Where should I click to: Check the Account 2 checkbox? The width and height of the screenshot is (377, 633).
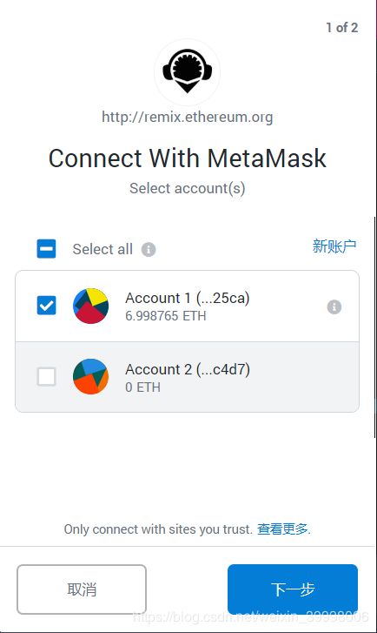pyautogui.click(x=46, y=377)
